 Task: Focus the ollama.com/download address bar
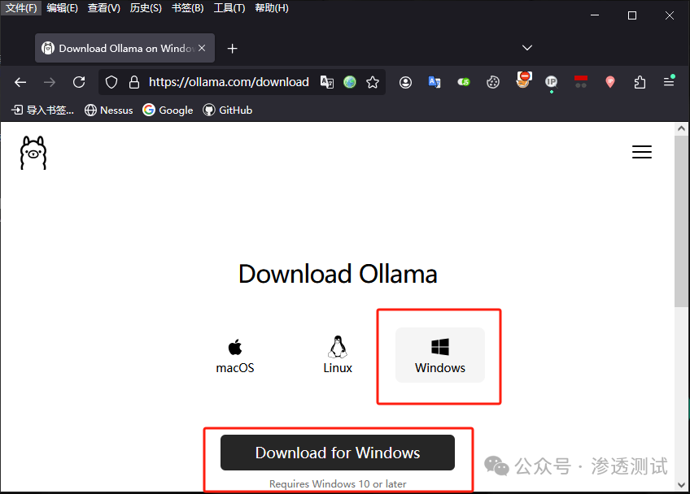click(x=229, y=82)
